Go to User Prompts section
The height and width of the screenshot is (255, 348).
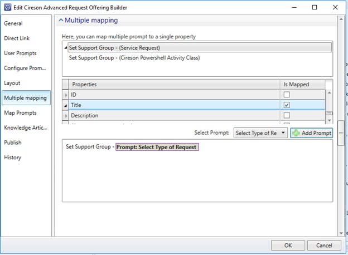coord(20,53)
